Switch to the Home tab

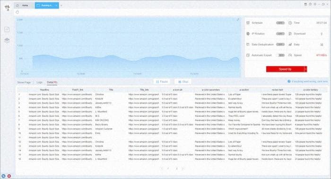pyautogui.click(x=24, y=6)
